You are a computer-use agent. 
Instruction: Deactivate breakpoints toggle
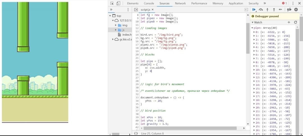[289, 10]
